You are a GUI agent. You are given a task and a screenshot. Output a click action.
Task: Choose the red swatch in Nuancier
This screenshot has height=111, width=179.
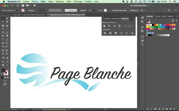[x=155, y=25]
